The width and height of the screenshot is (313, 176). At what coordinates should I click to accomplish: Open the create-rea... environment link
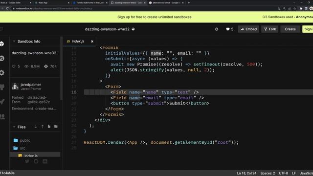click(45, 109)
